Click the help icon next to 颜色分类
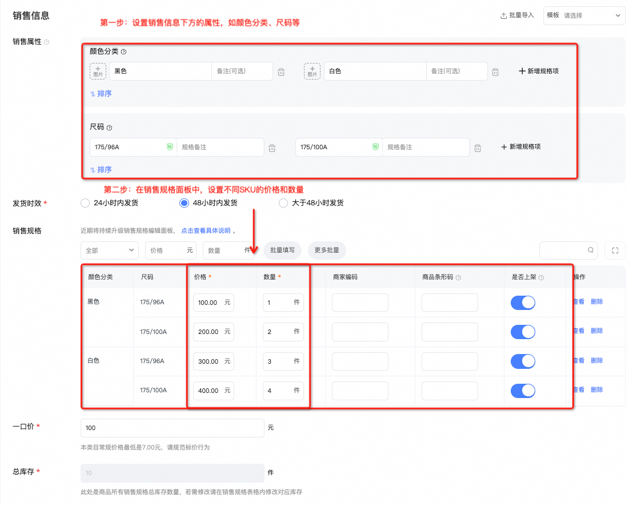 click(124, 51)
